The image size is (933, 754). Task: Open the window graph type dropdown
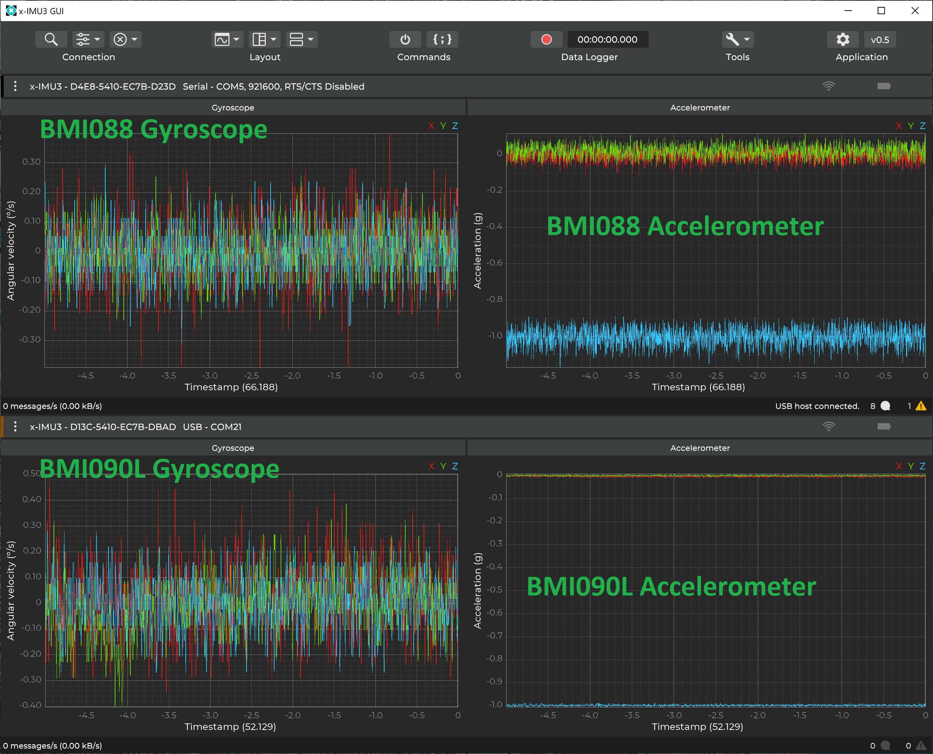227,39
